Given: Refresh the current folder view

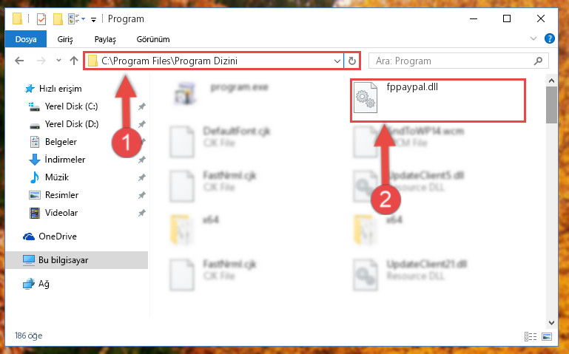Looking at the screenshot, I should (352, 61).
